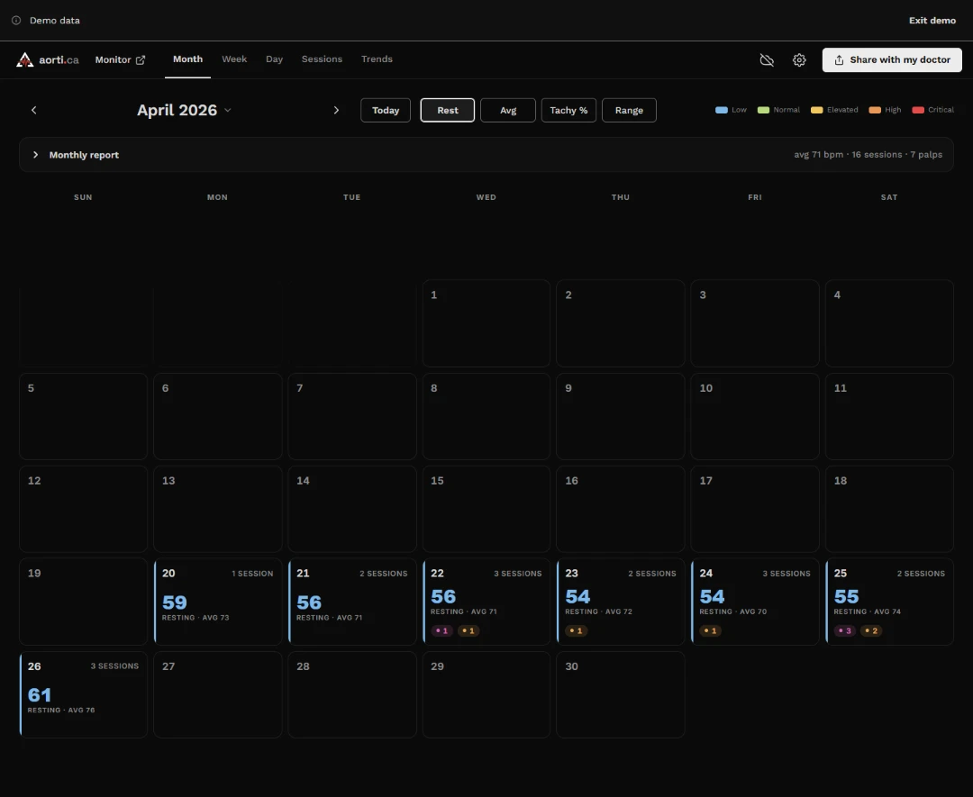Click the orange badge on April 23
973x797 pixels.
[577, 630]
